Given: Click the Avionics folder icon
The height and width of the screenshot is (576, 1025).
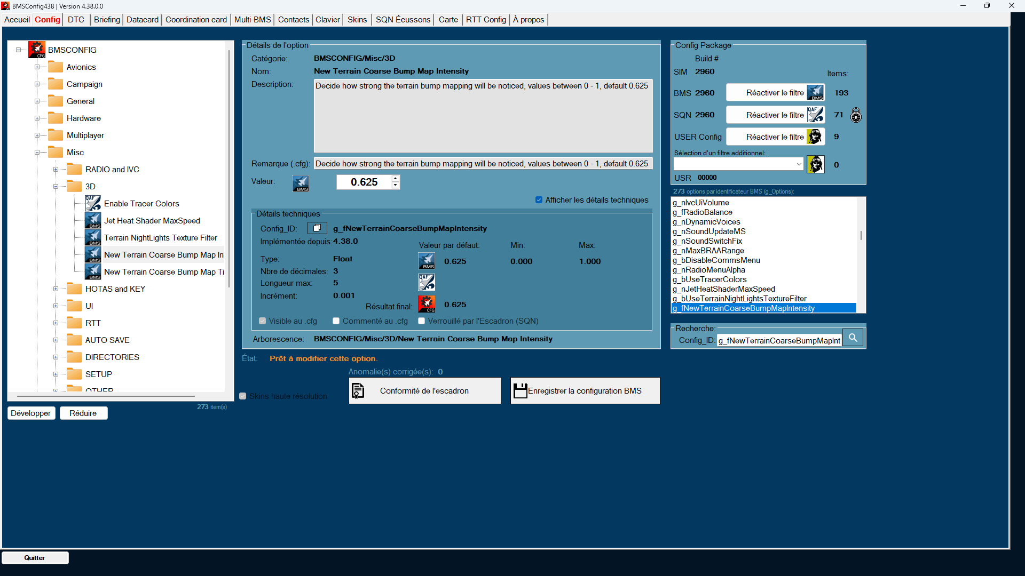Looking at the screenshot, I should pos(56,67).
